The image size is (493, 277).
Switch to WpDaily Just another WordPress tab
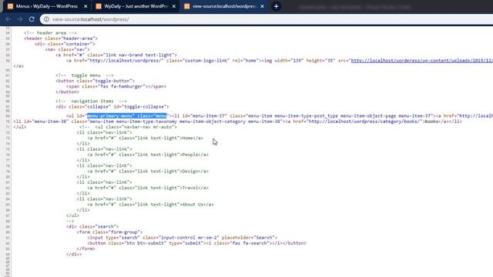coord(136,6)
